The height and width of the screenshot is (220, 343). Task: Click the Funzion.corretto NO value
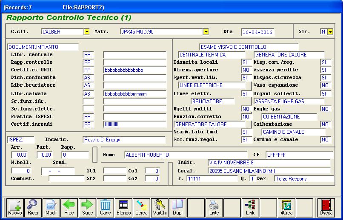point(246,116)
